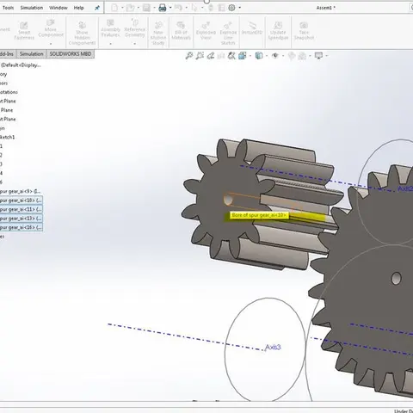The height and width of the screenshot is (413, 413).
Task: Create an Exploded View
Action: click(206, 31)
